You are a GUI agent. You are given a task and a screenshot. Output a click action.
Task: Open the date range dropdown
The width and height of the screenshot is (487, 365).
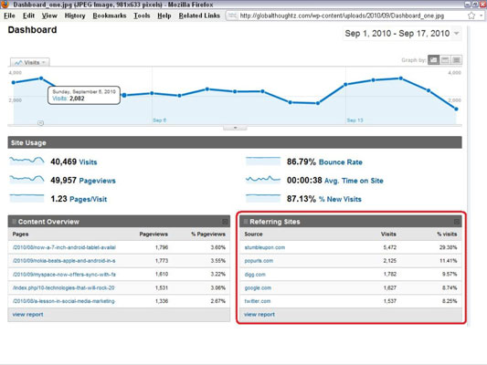pos(456,33)
